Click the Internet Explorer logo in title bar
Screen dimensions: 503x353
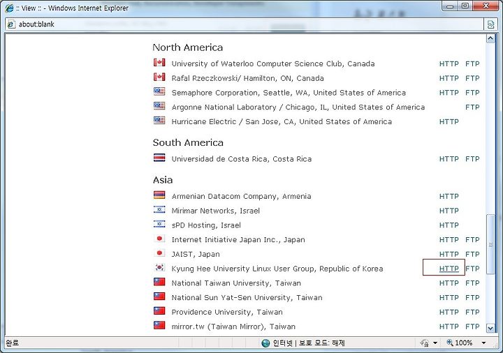point(9,8)
